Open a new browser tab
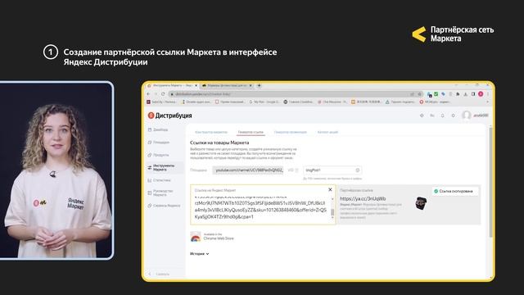Image resolution: width=524 pixels, height=295 pixels. pos(259,85)
